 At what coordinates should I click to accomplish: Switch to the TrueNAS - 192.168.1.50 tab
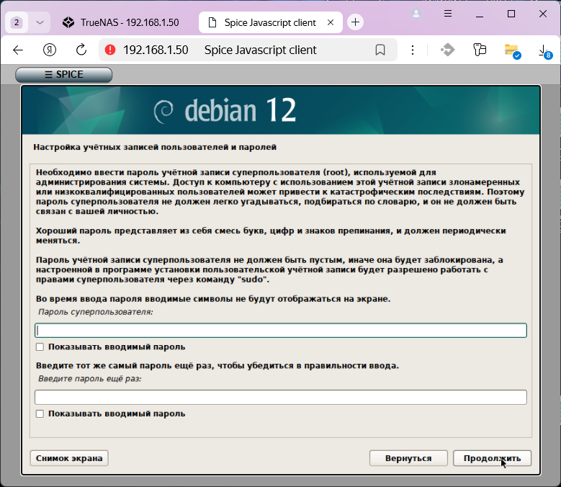[121, 22]
